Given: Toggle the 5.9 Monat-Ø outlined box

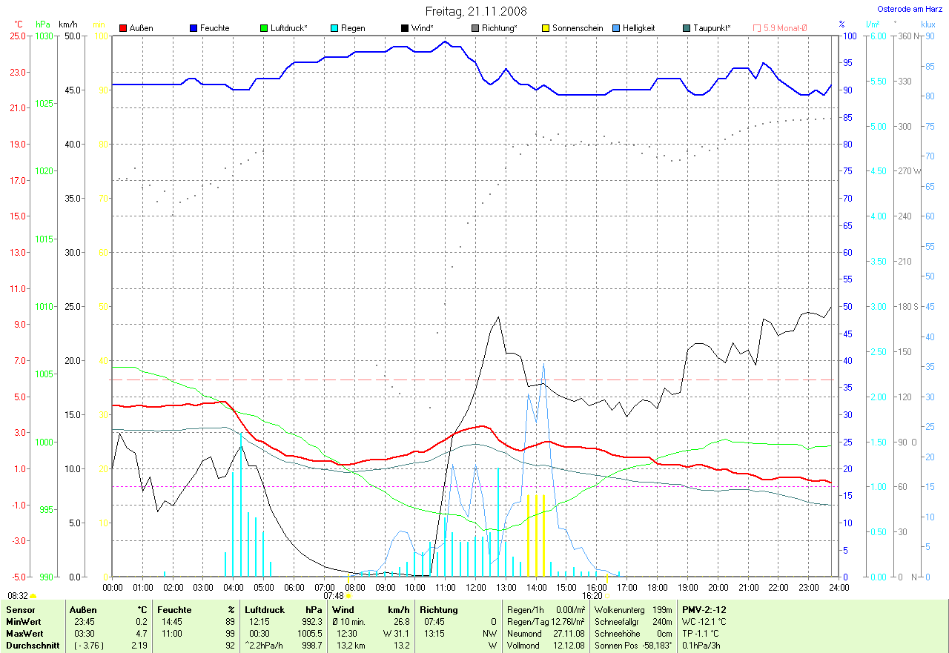Looking at the screenshot, I should pyautogui.click(x=757, y=28).
